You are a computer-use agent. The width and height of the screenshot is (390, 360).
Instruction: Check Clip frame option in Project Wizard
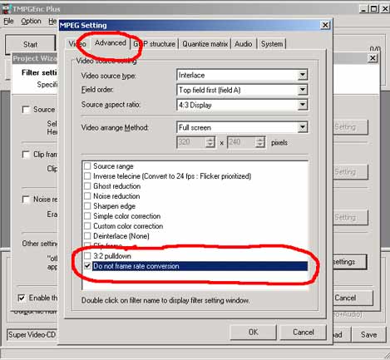click(26, 155)
